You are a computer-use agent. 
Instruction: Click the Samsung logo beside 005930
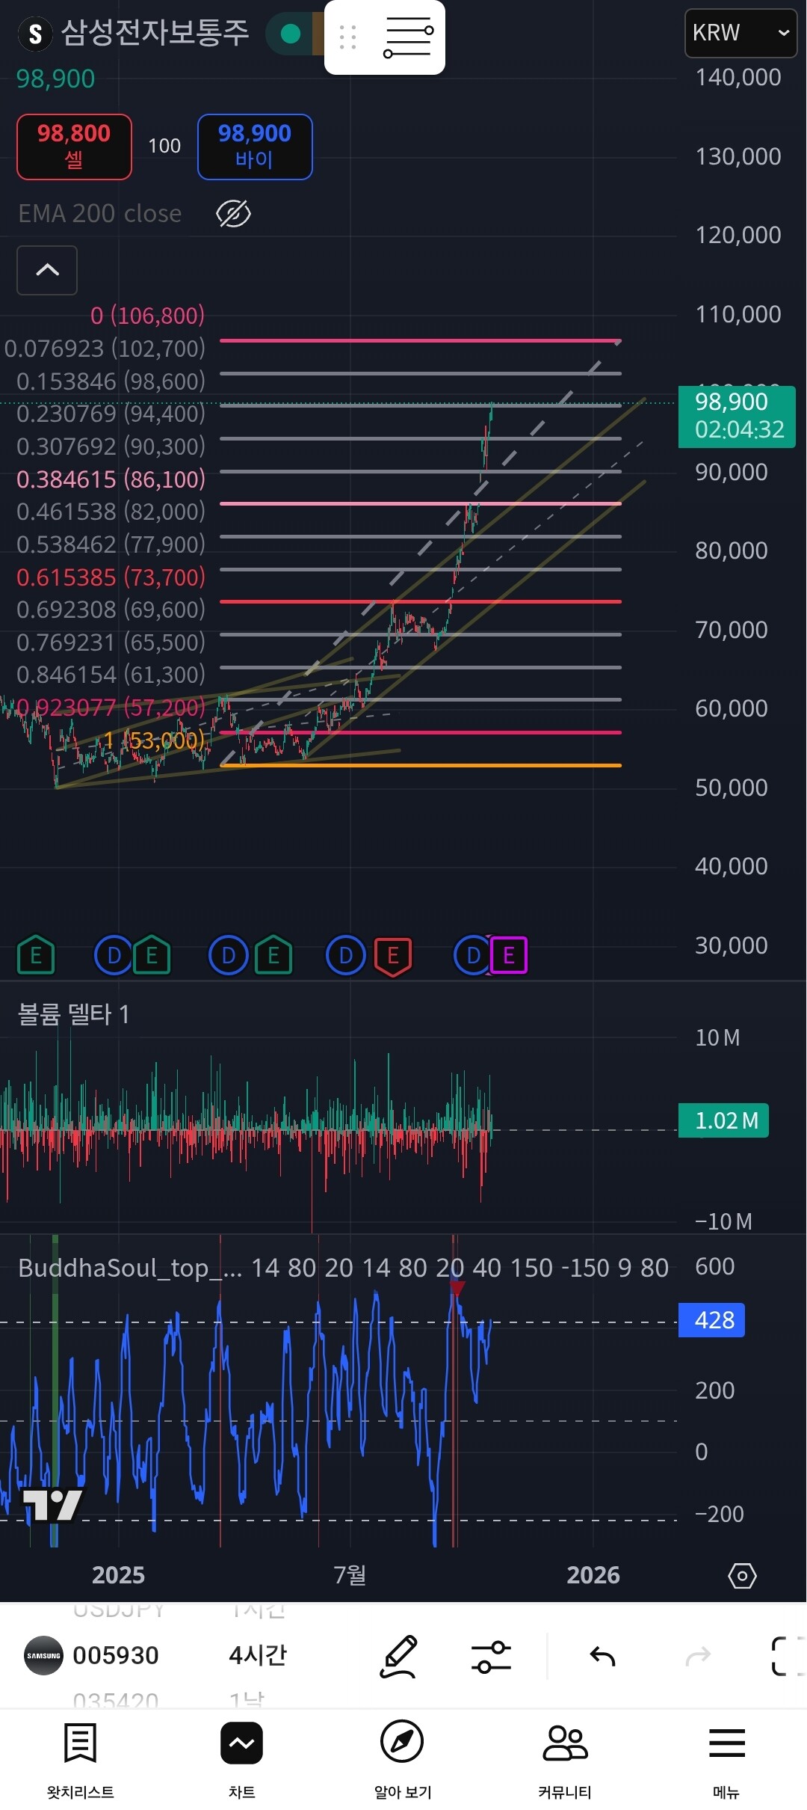pyautogui.click(x=43, y=1656)
